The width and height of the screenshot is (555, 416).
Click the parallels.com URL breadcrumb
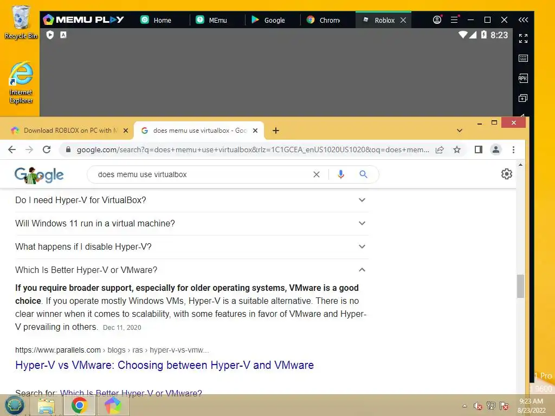click(112, 350)
